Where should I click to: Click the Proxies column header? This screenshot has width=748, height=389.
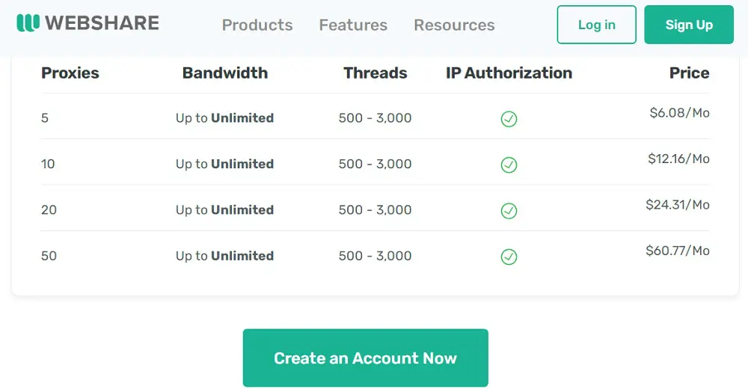[70, 73]
